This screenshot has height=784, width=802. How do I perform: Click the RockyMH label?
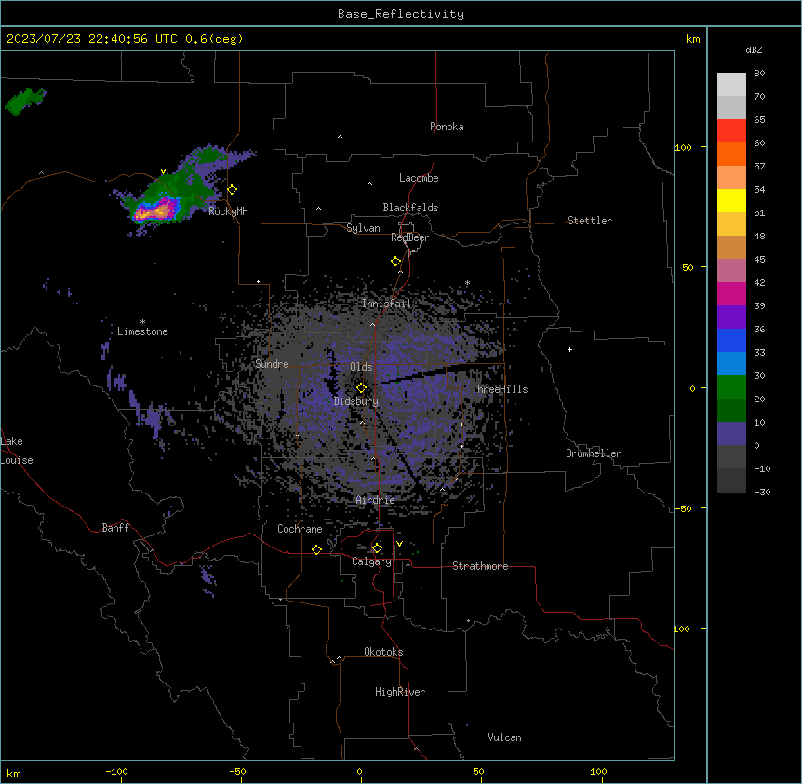[x=228, y=210]
